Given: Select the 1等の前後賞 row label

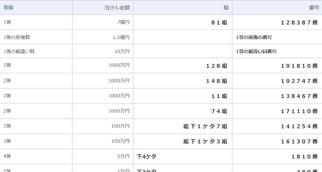Looking at the screenshot, I should click(17, 37).
